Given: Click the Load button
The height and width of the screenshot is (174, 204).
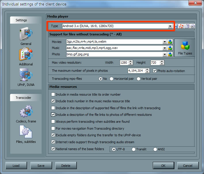Looking at the screenshot, I should point(16,166).
